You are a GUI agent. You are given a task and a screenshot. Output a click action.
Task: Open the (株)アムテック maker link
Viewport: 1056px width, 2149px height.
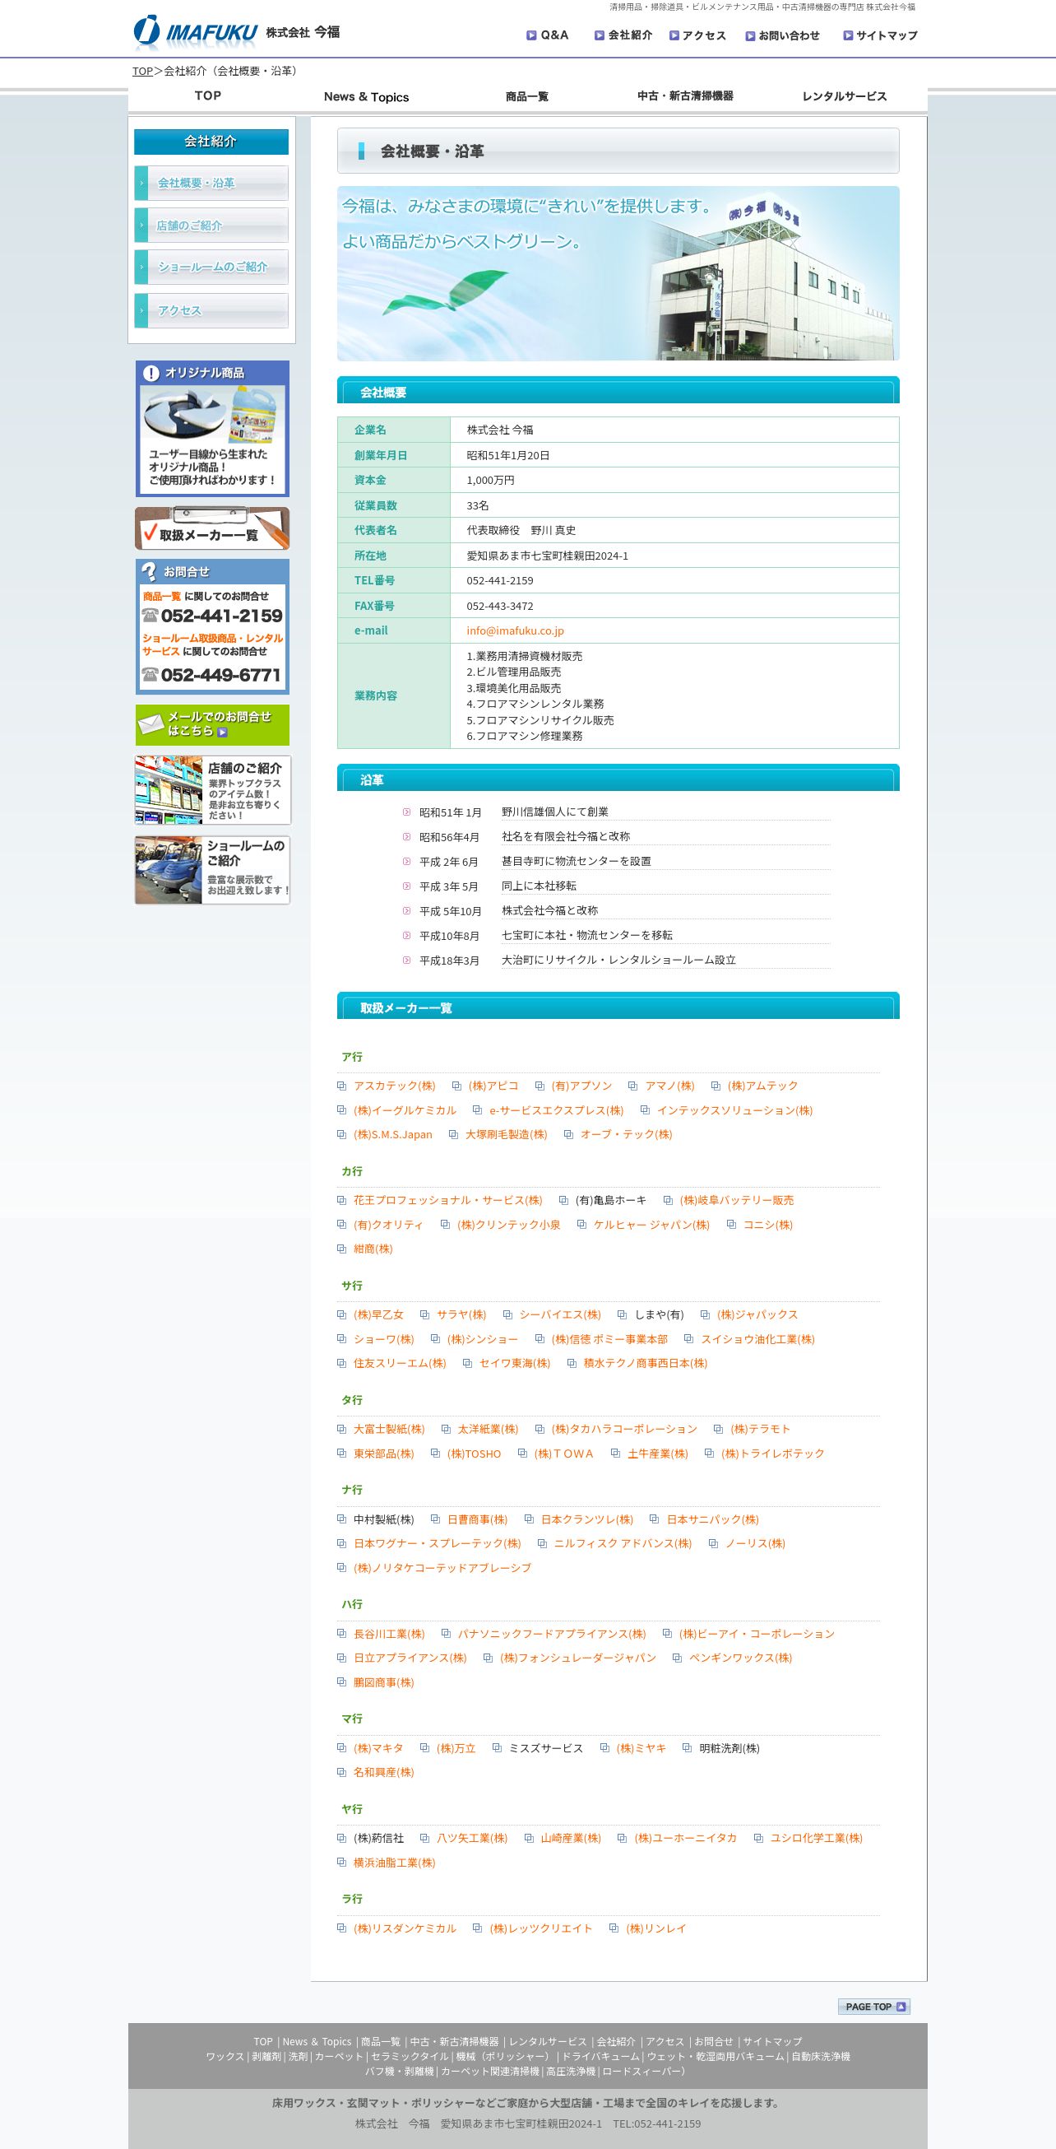pyautogui.click(x=762, y=1086)
